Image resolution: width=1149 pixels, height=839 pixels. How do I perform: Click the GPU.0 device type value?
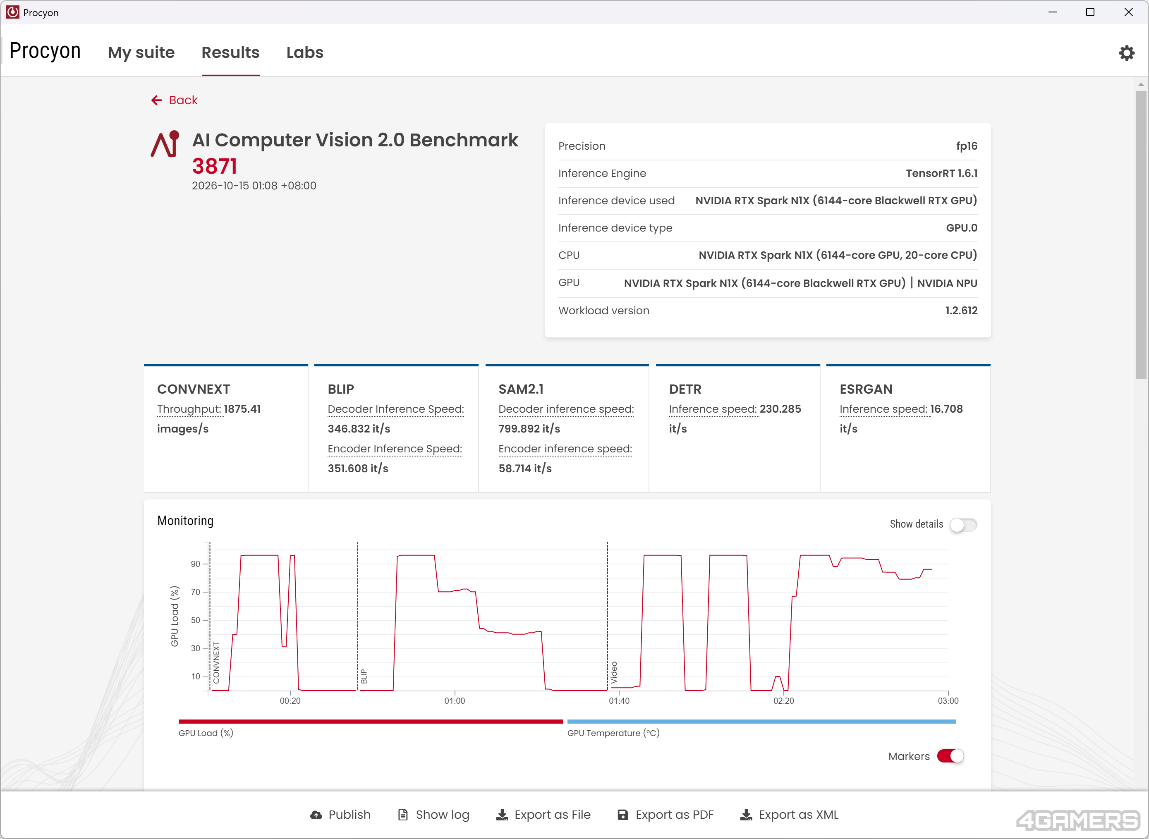coord(961,228)
